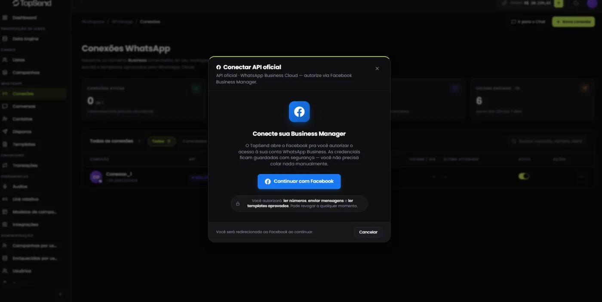The width and height of the screenshot is (602, 302).
Task: Close the dialog with the X icon
Action: click(377, 69)
